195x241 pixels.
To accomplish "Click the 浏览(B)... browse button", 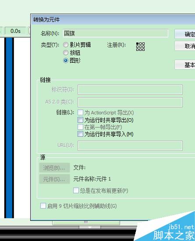I will click(54, 168).
